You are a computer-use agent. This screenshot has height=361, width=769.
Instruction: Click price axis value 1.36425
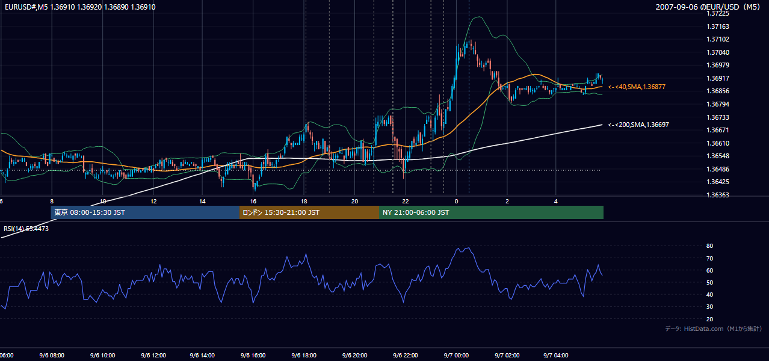tap(718, 182)
